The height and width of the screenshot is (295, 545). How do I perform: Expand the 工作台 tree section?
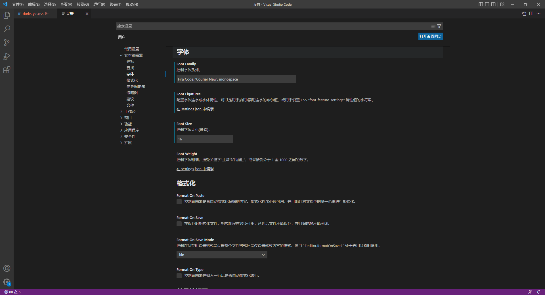tap(121, 111)
